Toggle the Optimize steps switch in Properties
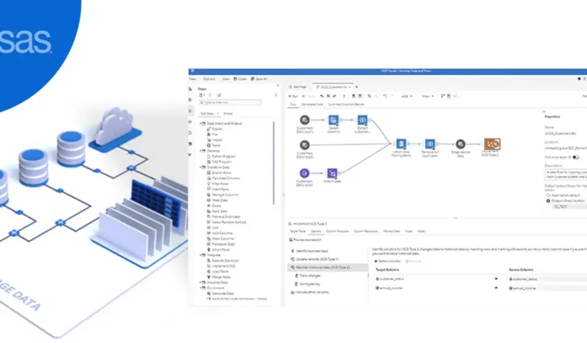587x343 pixels. click(x=576, y=157)
